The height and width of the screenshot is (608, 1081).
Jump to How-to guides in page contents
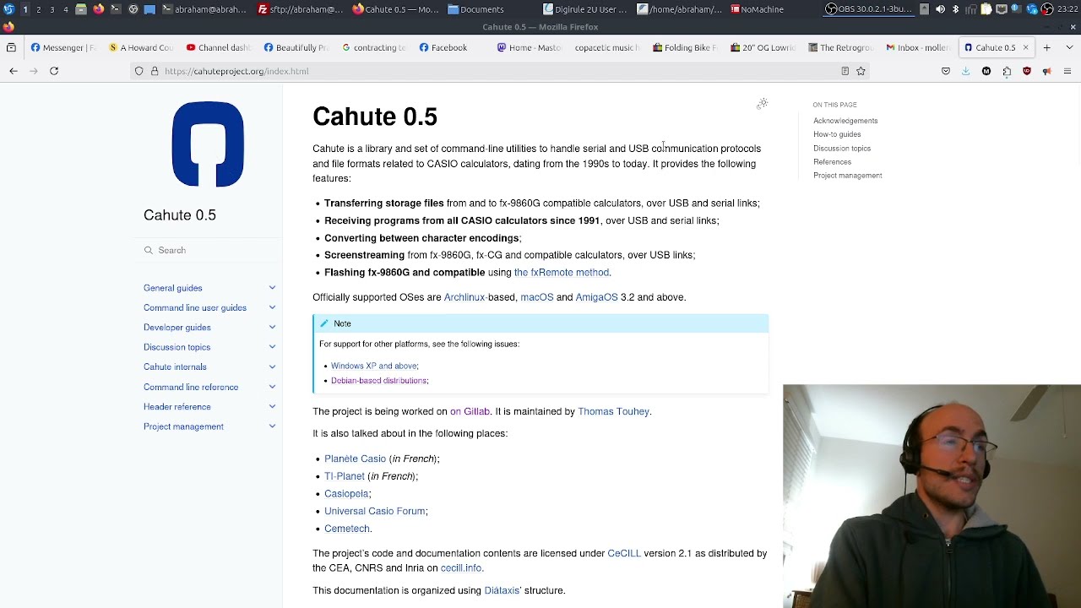click(x=837, y=134)
